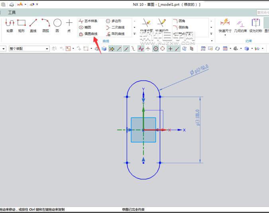
Task: Choose Ellipse (椭圆) command
Action: coord(85,27)
